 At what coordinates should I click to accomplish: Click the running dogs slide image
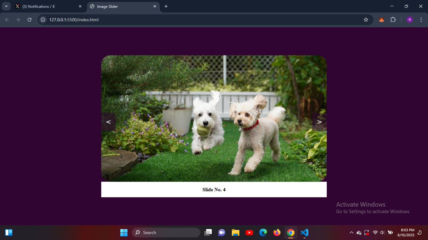(x=214, y=118)
